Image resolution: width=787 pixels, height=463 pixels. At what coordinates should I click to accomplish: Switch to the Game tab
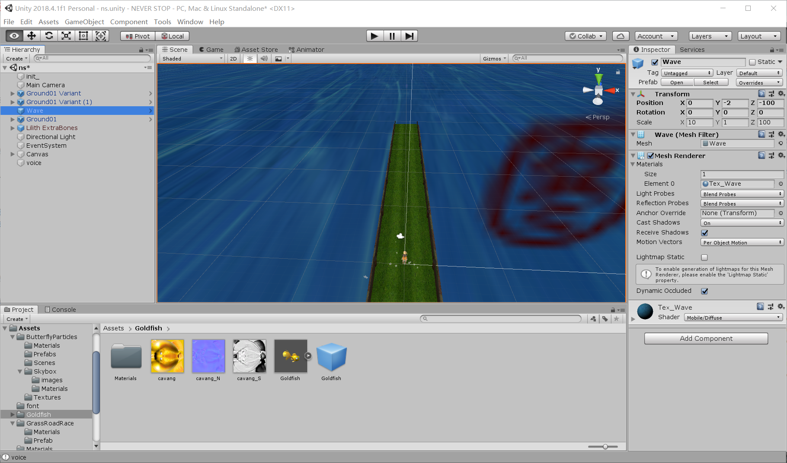tap(211, 49)
